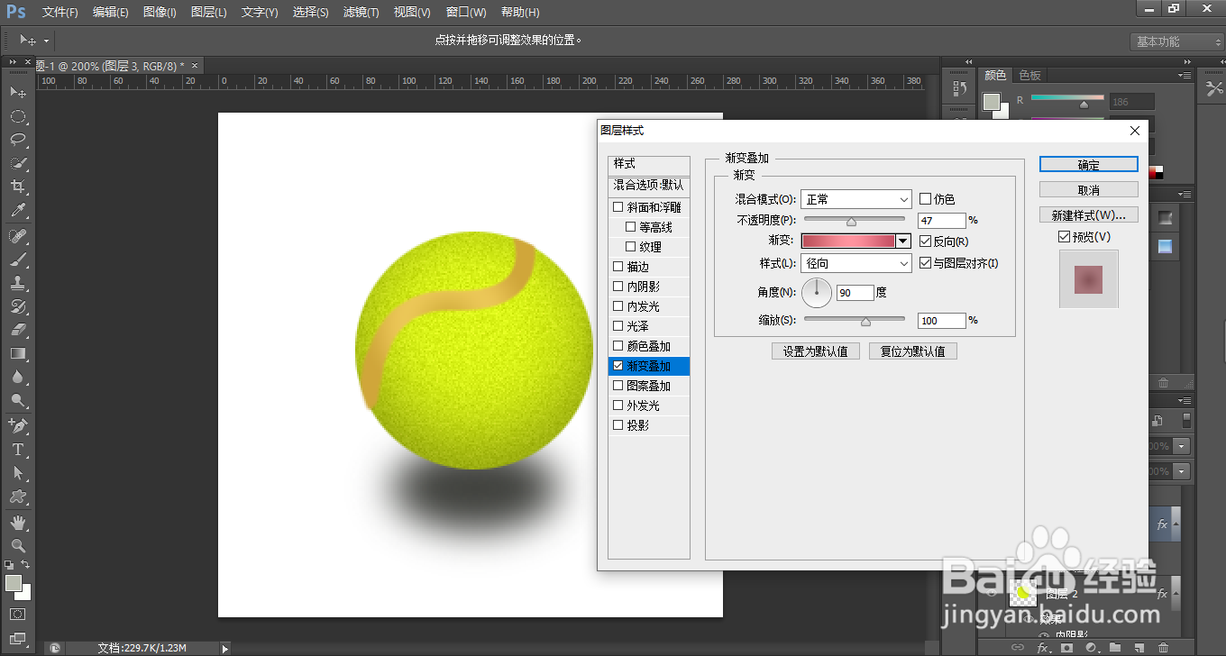This screenshot has width=1226, height=656.
Task: Select the Blur tool
Action: click(x=17, y=377)
